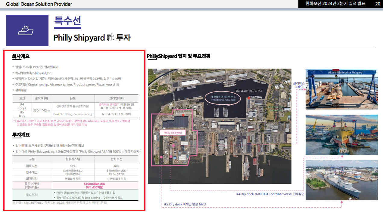Click the #4 (Dry) dock cell
Screen dimensions: 383x213
click(x=22, y=106)
